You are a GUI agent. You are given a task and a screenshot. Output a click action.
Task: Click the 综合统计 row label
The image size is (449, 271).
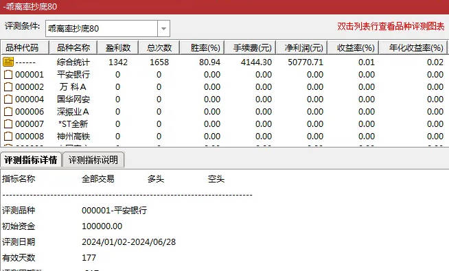pyautogui.click(x=73, y=62)
